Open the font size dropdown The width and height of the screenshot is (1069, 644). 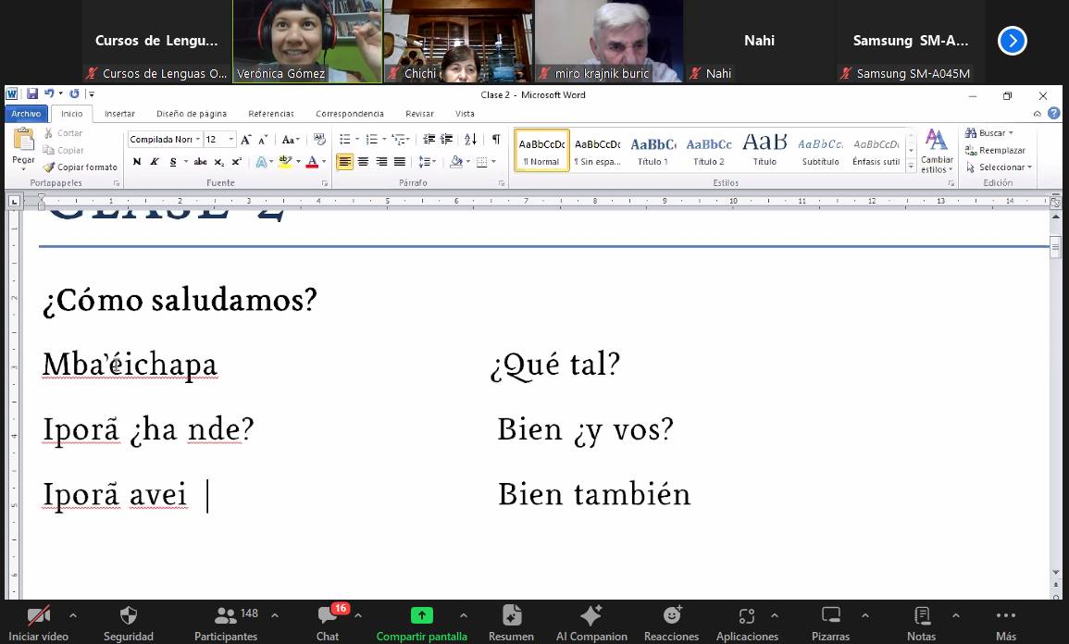pos(230,140)
